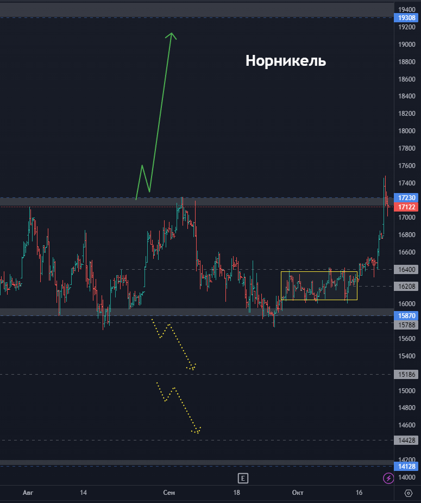Viewport: 421px width, 503px height.
Task: Select the 15788 grey price label
Action: pos(406,325)
